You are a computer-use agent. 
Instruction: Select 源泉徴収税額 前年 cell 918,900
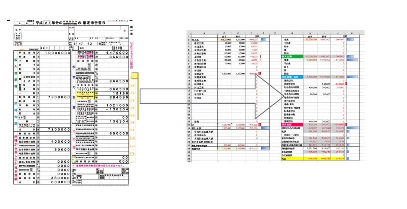[324, 149]
